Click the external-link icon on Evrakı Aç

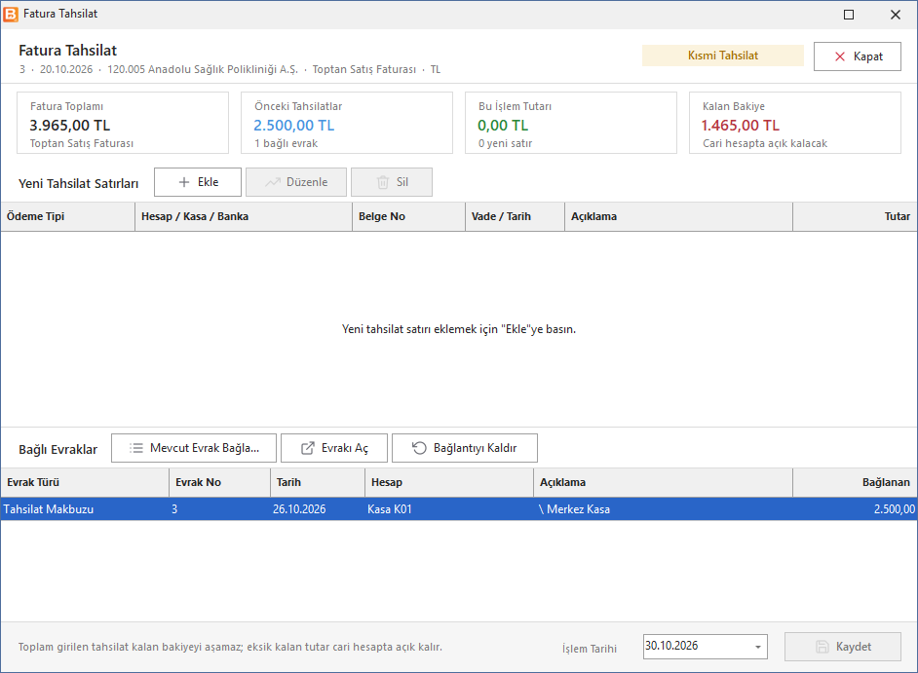click(307, 448)
